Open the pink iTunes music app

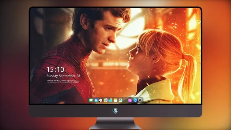click(x=130, y=100)
